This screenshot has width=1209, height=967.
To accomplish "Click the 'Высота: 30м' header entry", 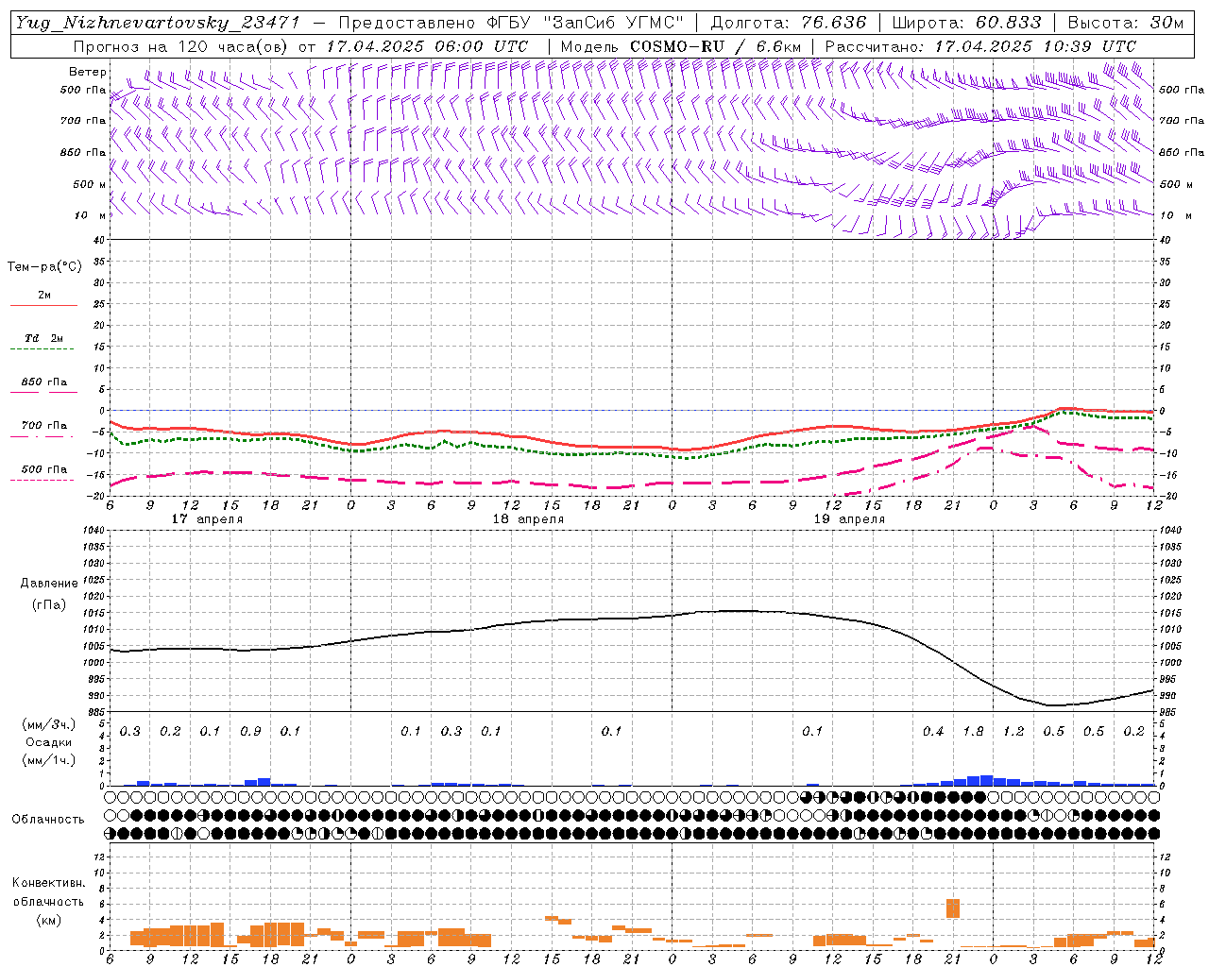I will coord(1125,23).
